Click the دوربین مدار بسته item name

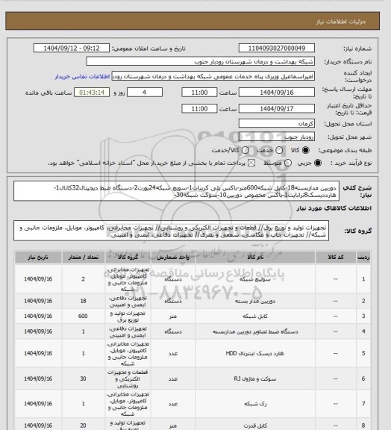tap(255, 301)
